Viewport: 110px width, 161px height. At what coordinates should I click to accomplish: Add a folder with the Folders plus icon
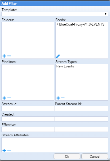pos(4,56)
